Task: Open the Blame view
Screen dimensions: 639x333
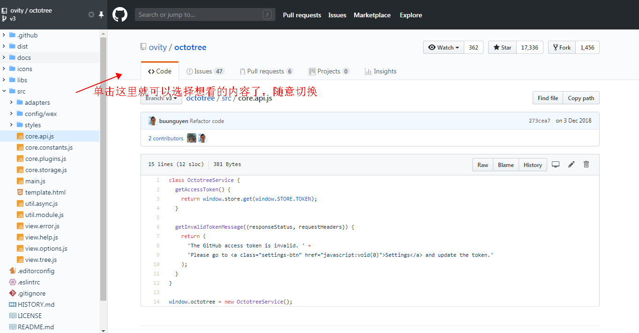Action: (506, 165)
